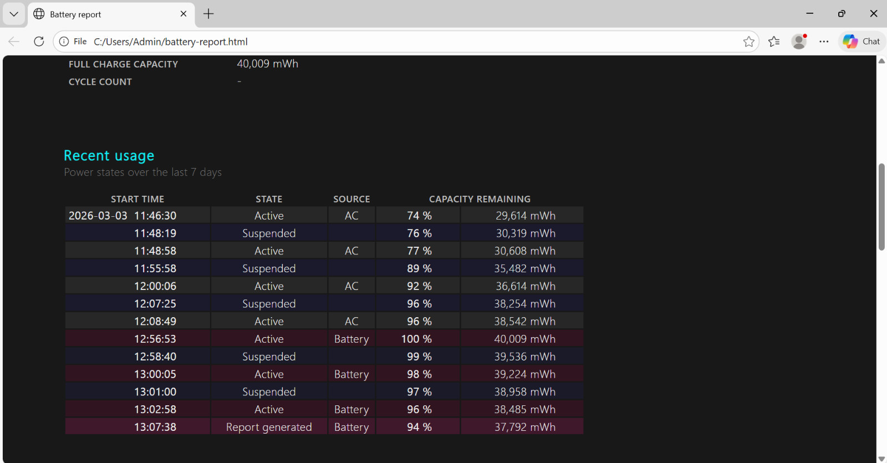Click the Recent usage heading
Viewport: 887px width, 463px height.
click(109, 156)
